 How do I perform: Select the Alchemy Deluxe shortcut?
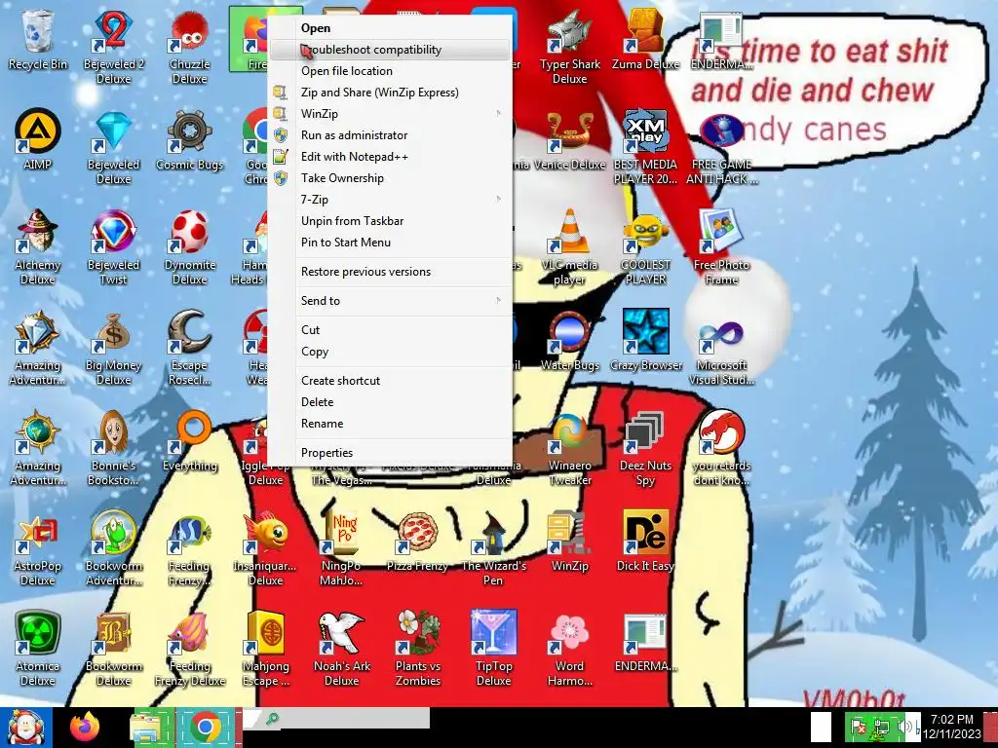[37, 246]
